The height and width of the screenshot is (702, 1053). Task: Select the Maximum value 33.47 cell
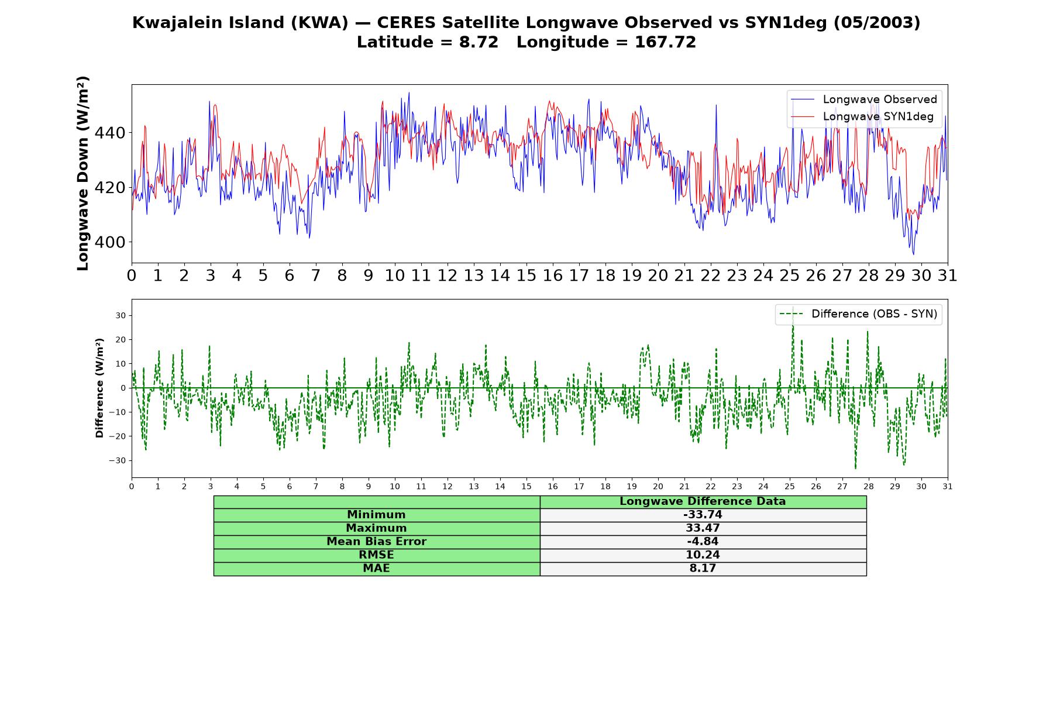tap(703, 528)
